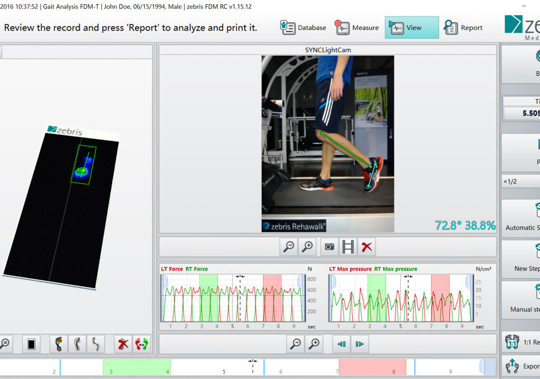Zoom out the SYNCLightCam video view

pyautogui.click(x=289, y=247)
